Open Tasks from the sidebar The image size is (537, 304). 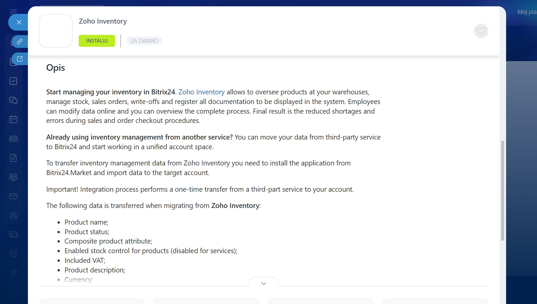point(13,81)
